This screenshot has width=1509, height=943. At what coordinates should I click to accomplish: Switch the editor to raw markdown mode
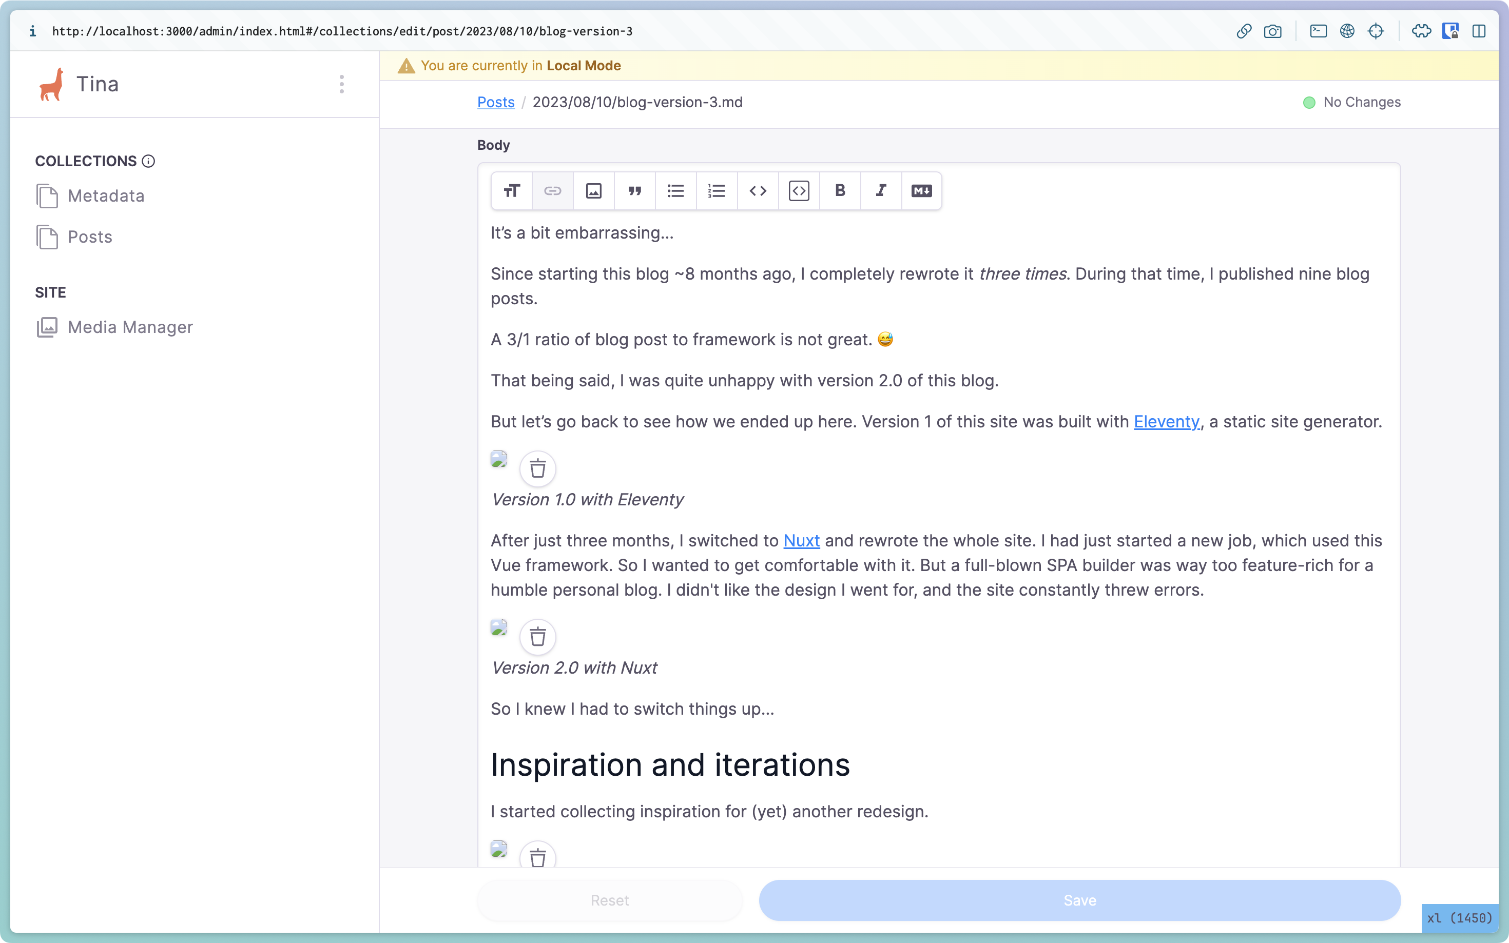[921, 191]
